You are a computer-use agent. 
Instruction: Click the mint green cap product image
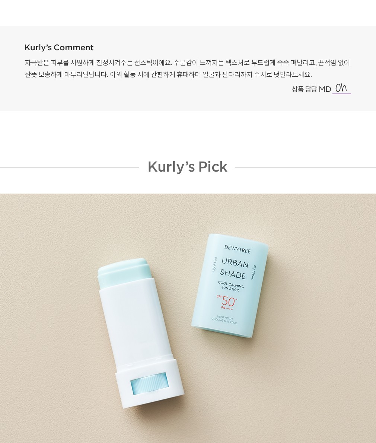[x=230, y=286]
